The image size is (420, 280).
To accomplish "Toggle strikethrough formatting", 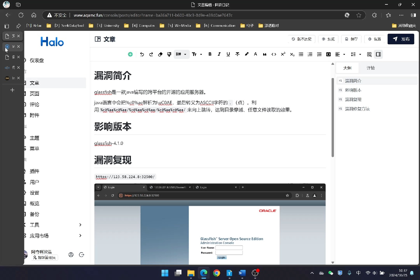I will 237,54.
